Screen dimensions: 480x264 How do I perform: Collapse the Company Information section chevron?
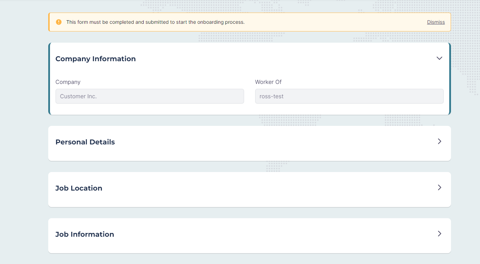pyautogui.click(x=439, y=58)
